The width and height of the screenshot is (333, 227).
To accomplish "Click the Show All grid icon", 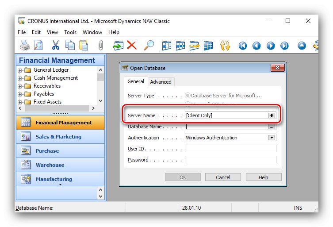I will [x=208, y=46].
